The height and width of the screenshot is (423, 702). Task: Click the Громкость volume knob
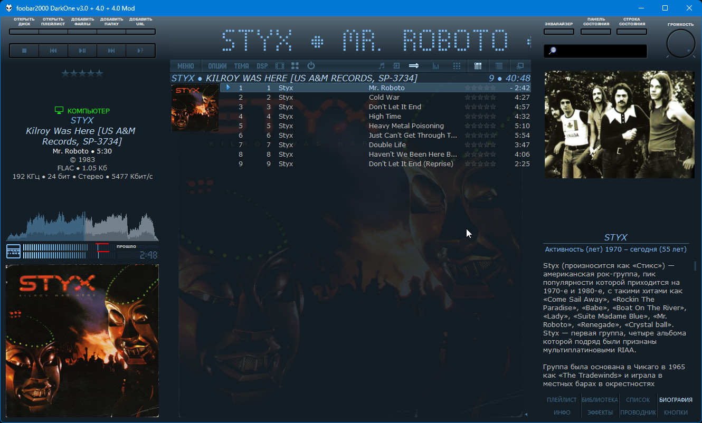click(680, 44)
